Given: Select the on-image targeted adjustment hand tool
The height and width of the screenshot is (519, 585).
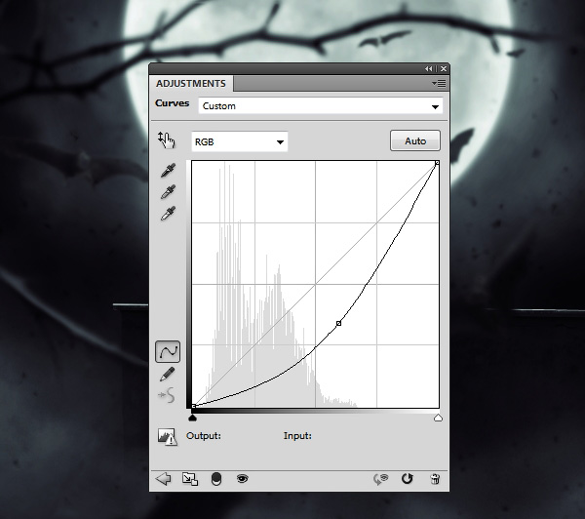Looking at the screenshot, I should (167, 140).
